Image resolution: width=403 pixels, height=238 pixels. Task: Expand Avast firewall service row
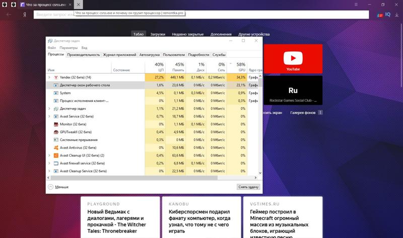click(x=49, y=163)
